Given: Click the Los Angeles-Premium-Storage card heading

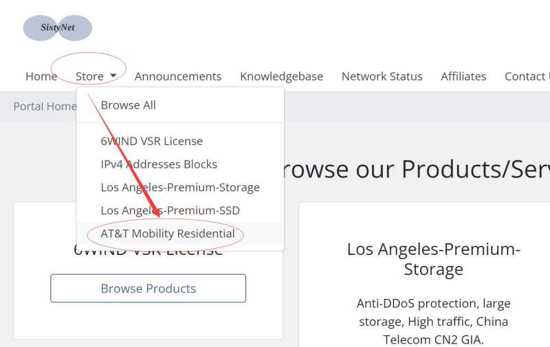Looking at the screenshot, I should click(433, 259).
